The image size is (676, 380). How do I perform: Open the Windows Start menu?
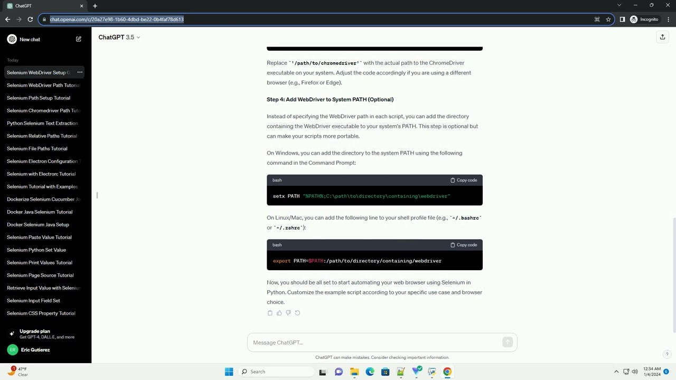coord(229,372)
